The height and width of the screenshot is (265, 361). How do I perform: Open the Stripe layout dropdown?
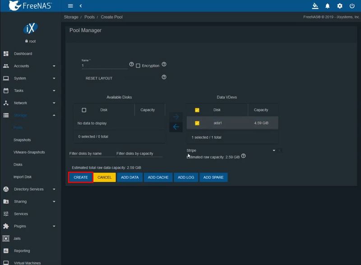click(273, 150)
